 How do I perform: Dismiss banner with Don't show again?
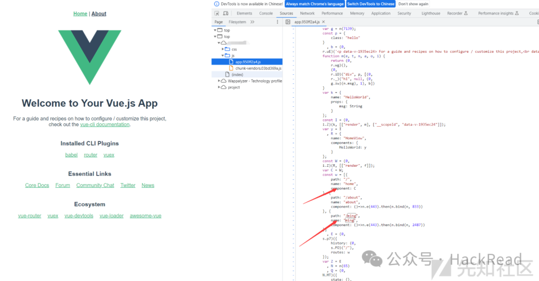(x=413, y=4)
